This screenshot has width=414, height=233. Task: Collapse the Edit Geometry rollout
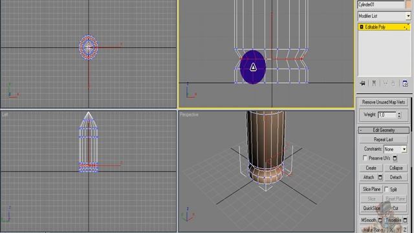pyautogui.click(x=384, y=130)
